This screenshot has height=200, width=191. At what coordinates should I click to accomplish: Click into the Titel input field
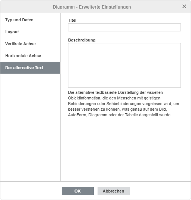point(124,27)
